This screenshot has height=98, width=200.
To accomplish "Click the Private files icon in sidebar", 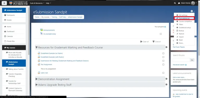I will pos(5,41).
